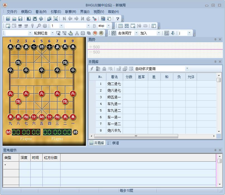Click the 擂 arena icon
Image resolution: width=225 pixels, height=195 pixels.
click(167, 33)
